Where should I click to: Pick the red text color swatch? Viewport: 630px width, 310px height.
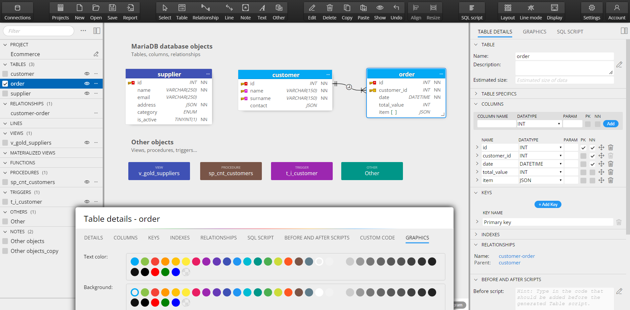(155, 261)
